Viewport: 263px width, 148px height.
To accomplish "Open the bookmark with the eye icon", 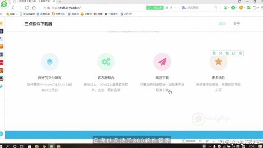I will tap(111, 14).
